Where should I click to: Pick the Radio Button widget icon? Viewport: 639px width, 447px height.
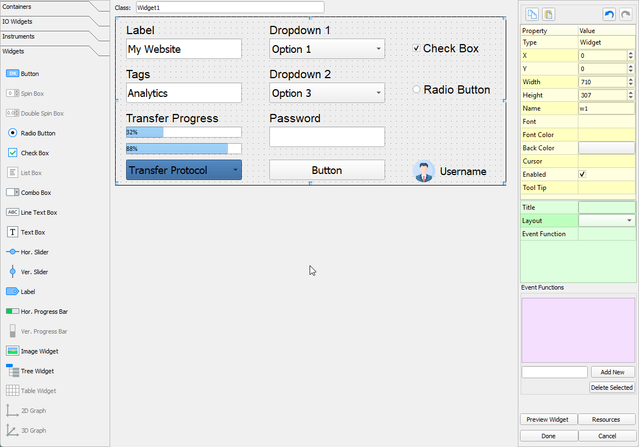click(13, 133)
